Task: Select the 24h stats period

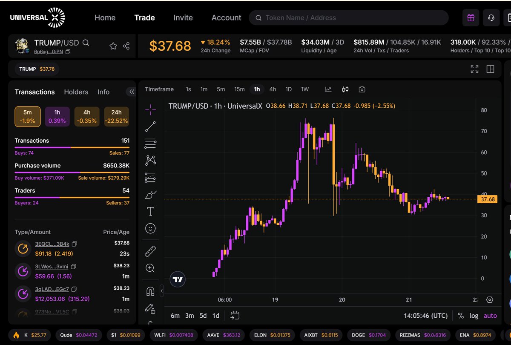Action: (x=117, y=117)
